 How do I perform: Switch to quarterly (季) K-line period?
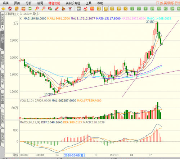tap(119, 9)
